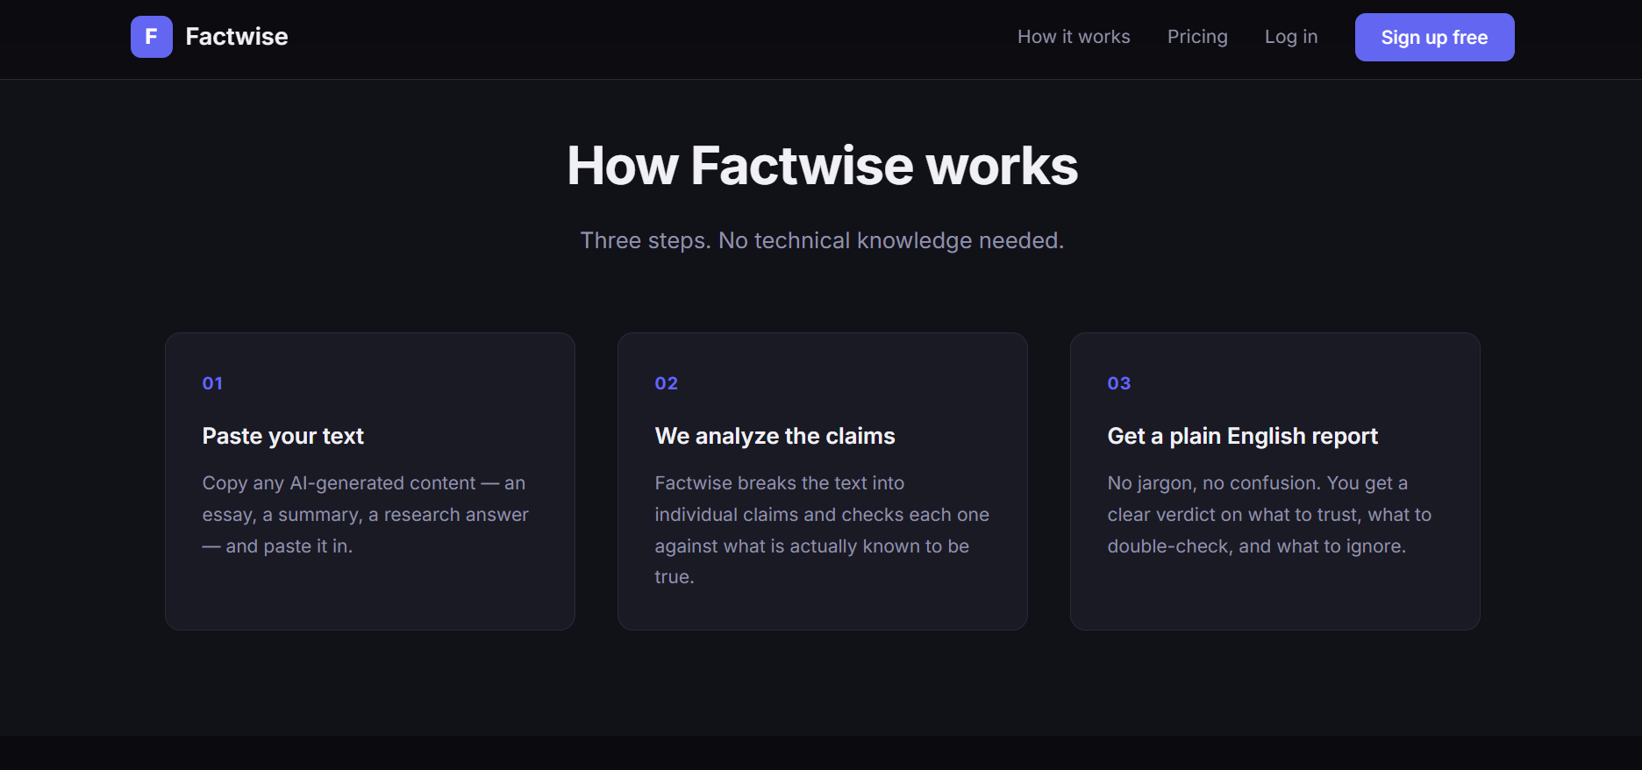Click step number 02 label
Viewport: 1642px width, 770px height.
pos(666,383)
